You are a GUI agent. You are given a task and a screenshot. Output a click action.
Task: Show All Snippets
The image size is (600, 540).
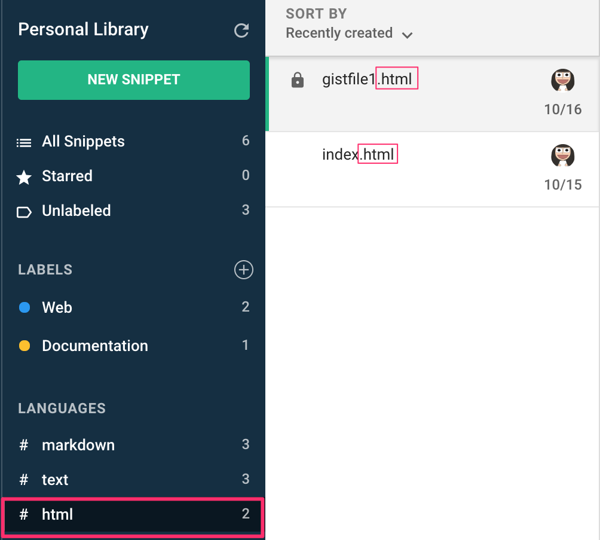(83, 142)
